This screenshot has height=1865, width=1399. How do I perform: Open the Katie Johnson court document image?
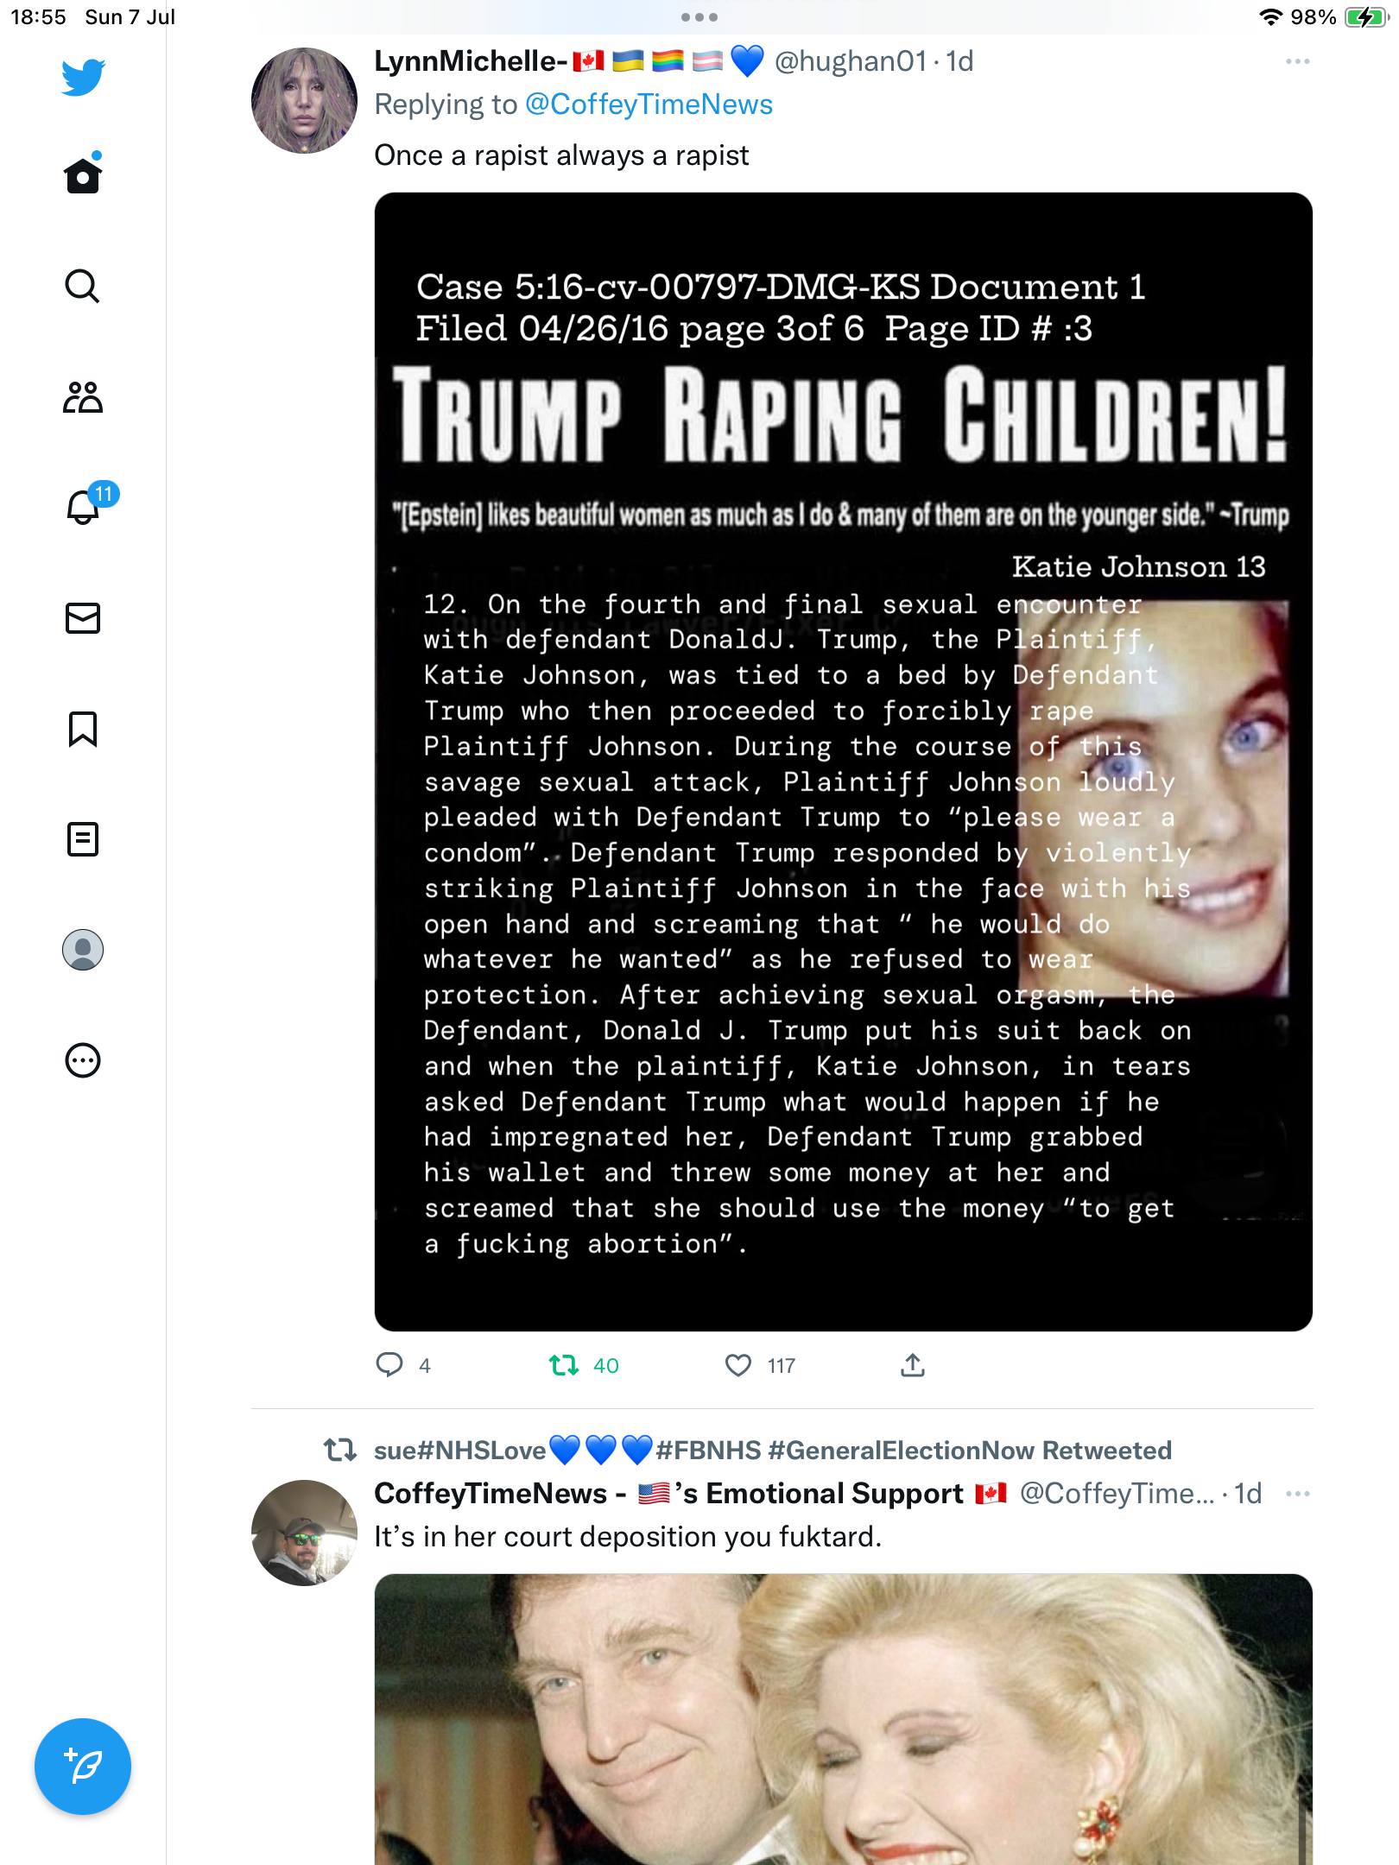pyautogui.click(x=843, y=762)
